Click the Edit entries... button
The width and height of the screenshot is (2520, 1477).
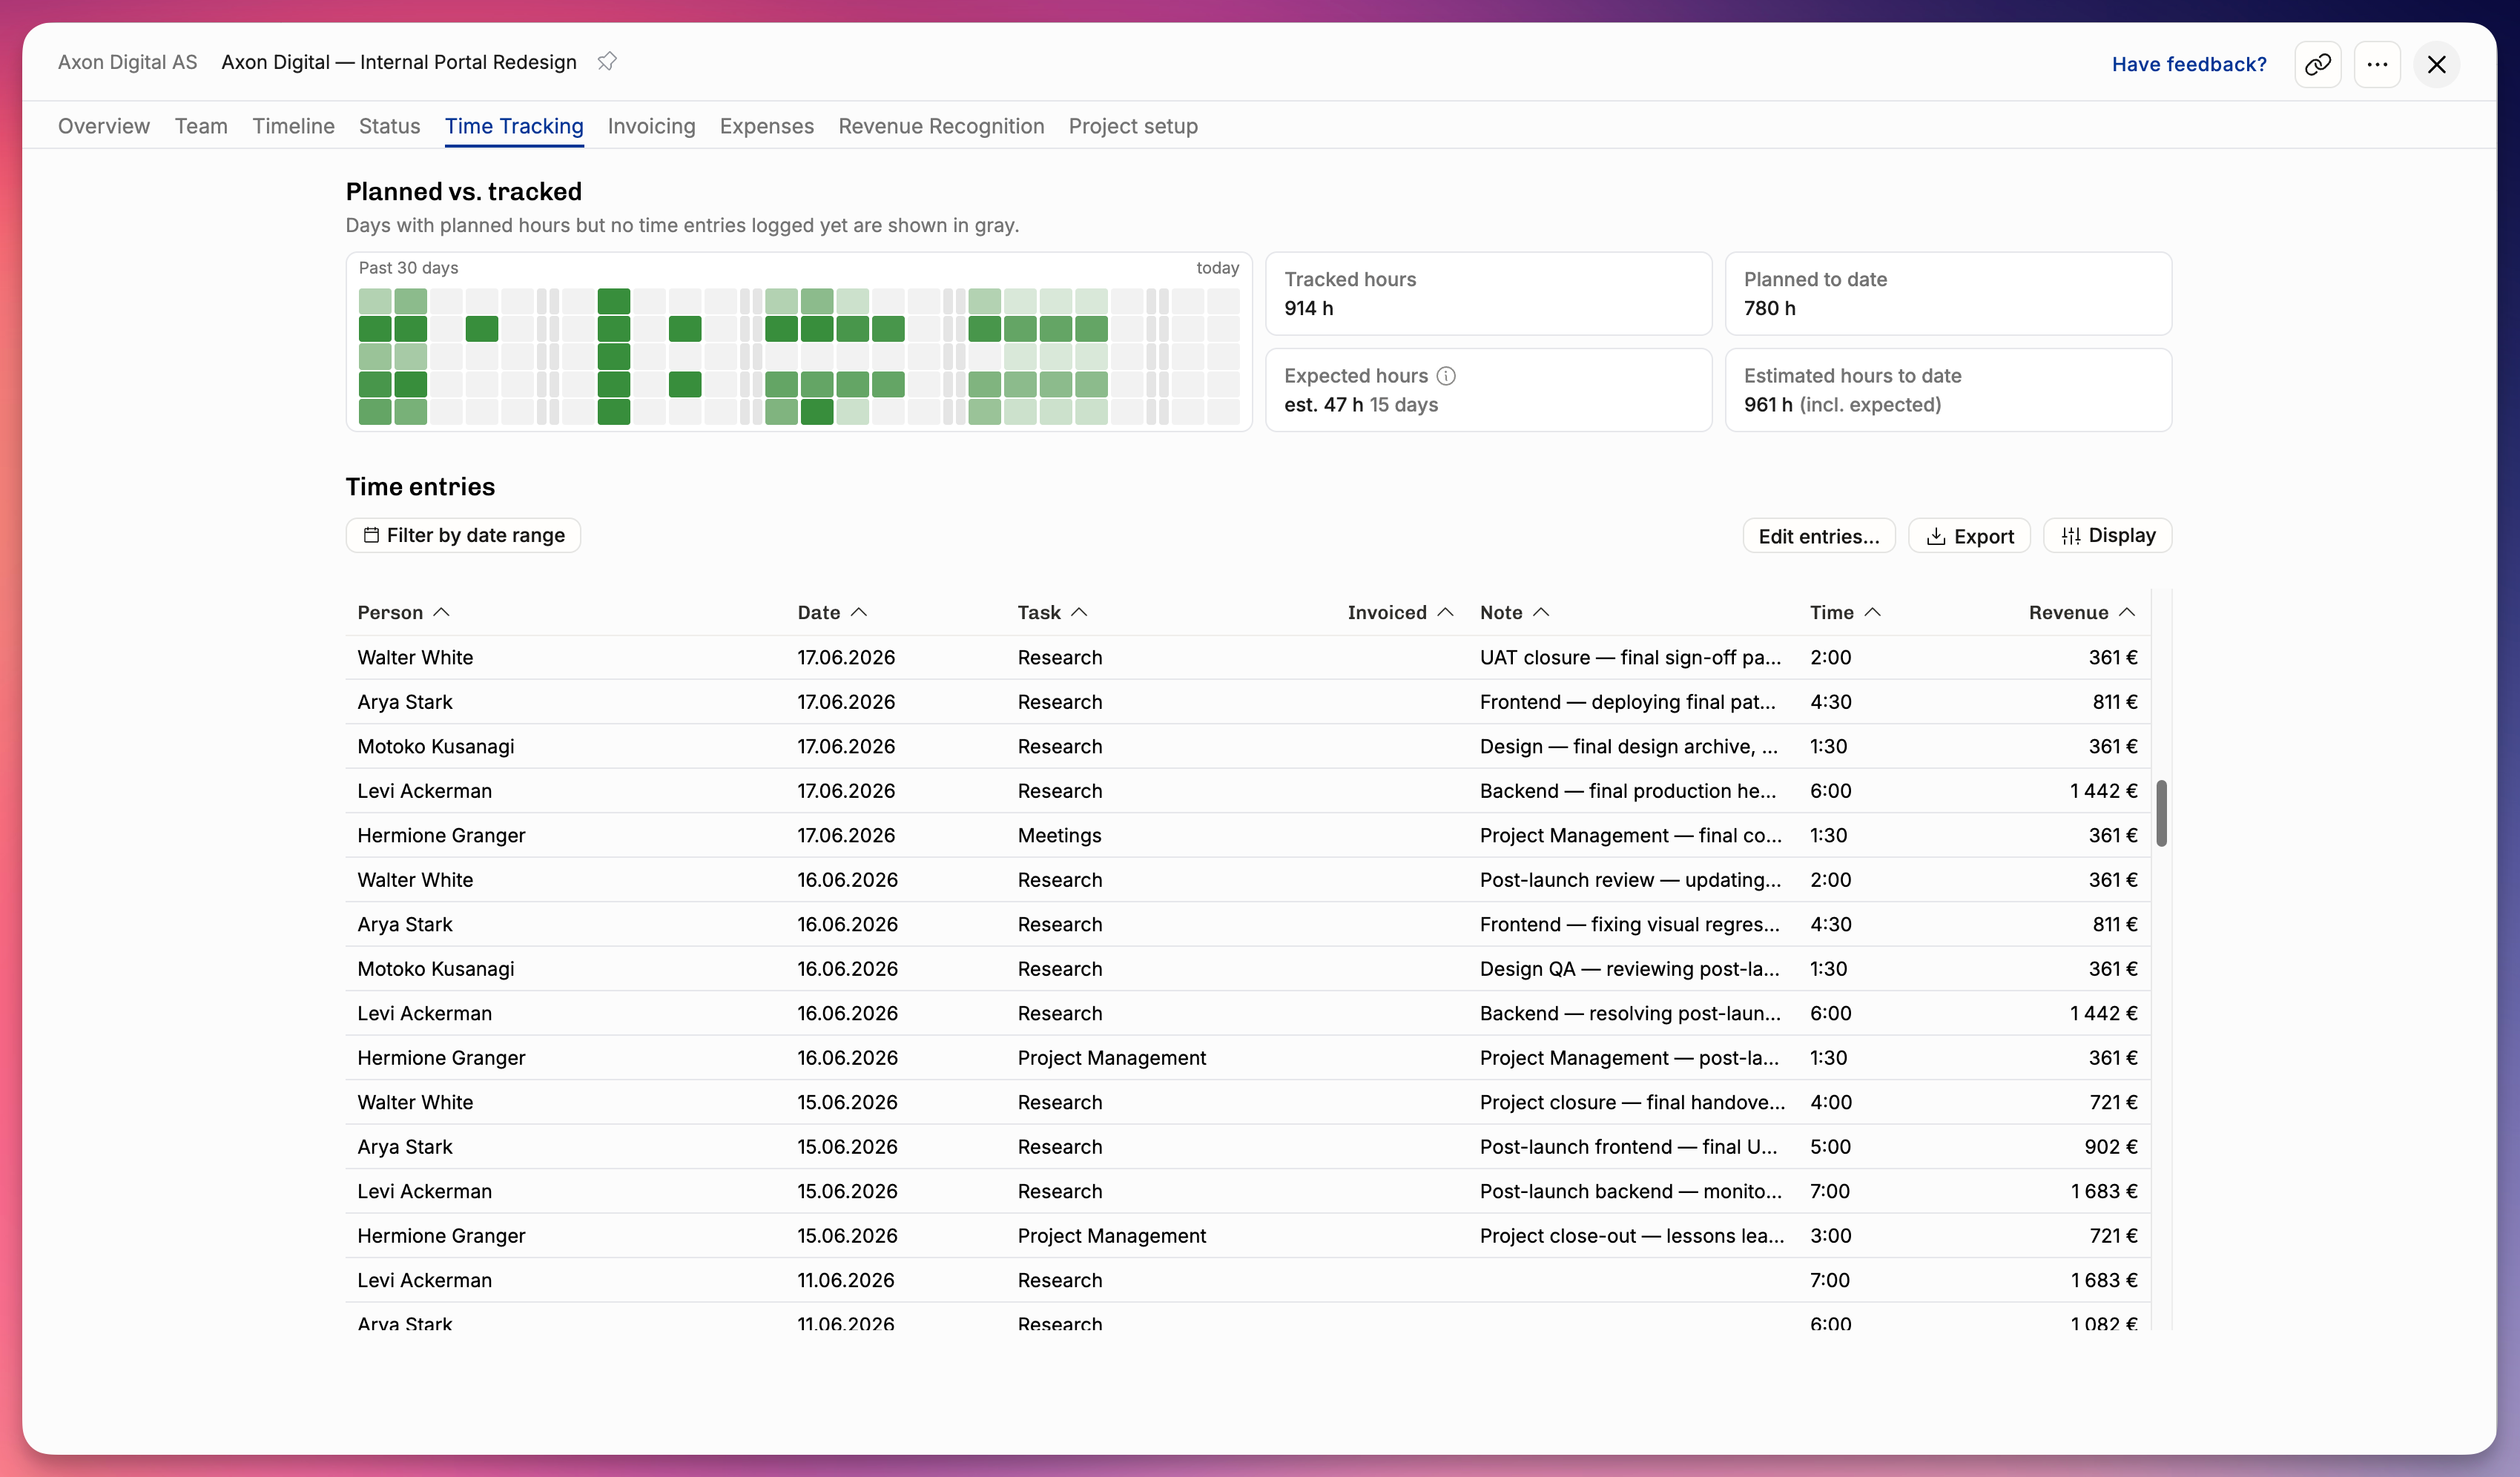(x=1818, y=536)
